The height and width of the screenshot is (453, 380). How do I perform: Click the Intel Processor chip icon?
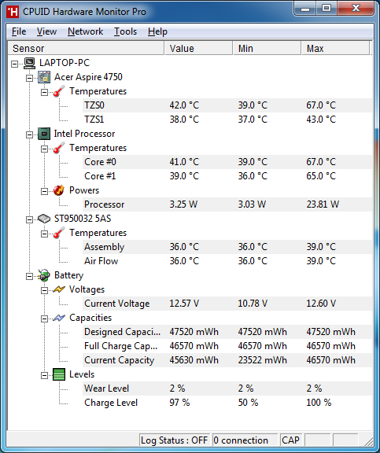[x=44, y=134]
